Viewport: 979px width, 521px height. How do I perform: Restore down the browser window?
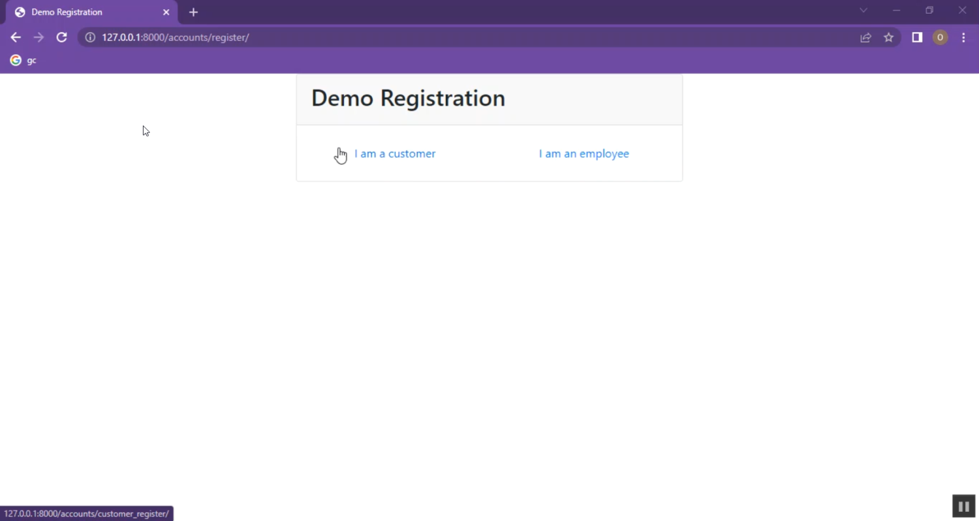(x=929, y=10)
